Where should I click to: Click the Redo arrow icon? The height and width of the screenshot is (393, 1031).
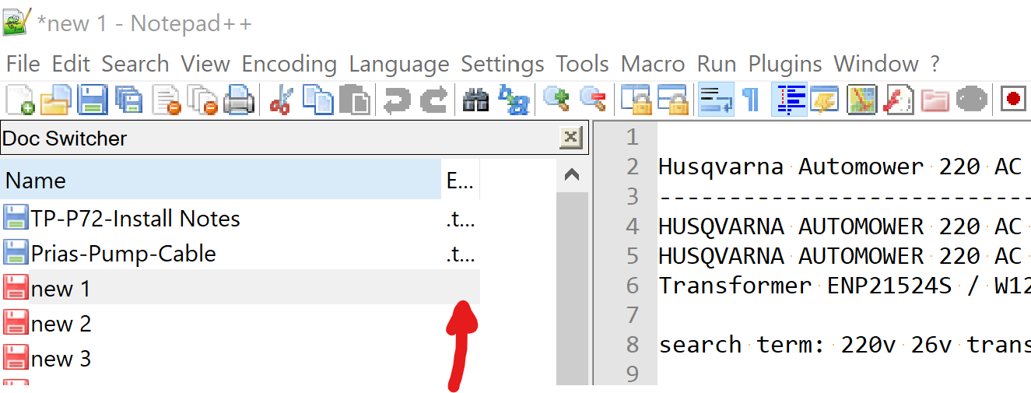(x=433, y=100)
